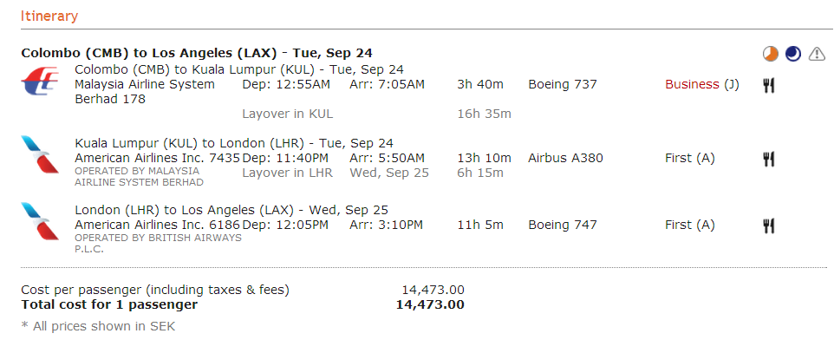Click American Airlines logo for flight 7435
This screenshot has width=834, height=353.
point(41,154)
